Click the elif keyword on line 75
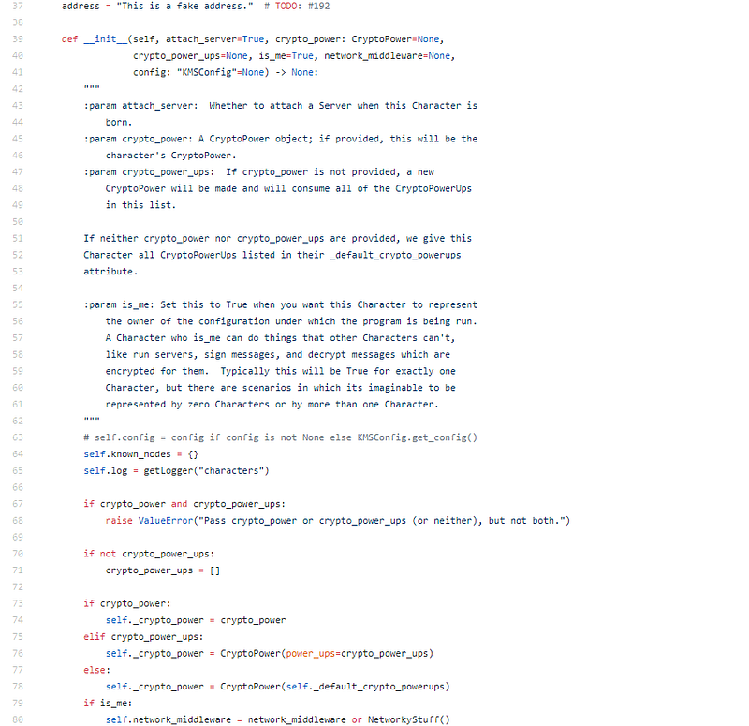This screenshot has width=749, height=726. pos(95,637)
